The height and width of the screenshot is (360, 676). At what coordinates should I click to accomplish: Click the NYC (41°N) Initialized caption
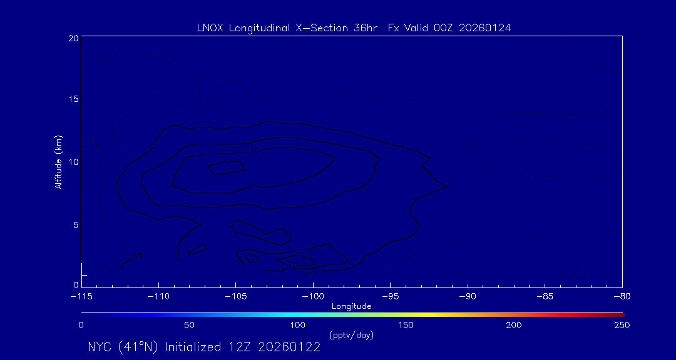[x=204, y=347]
